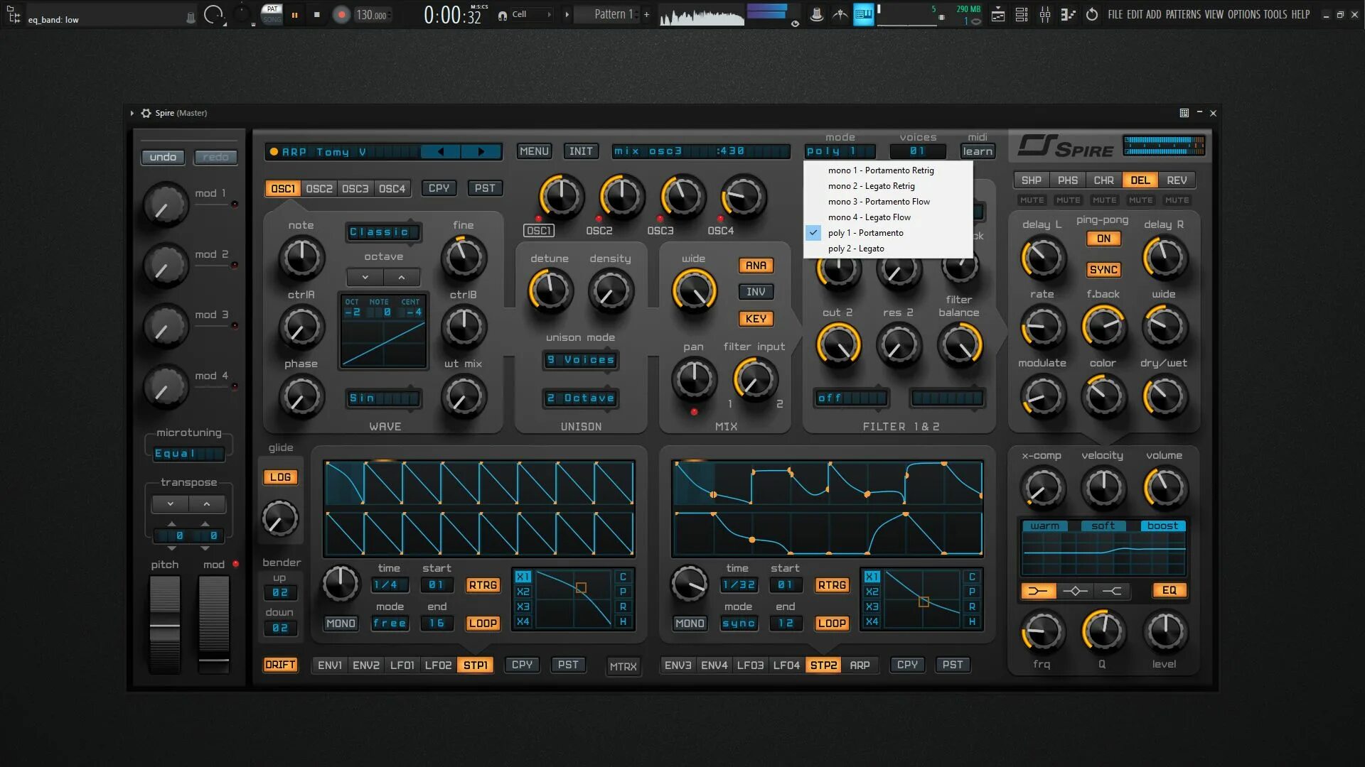The height and width of the screenshot is (767, 1365).
Task: Open the piano roll icon
Action: tap(1068, 14)
